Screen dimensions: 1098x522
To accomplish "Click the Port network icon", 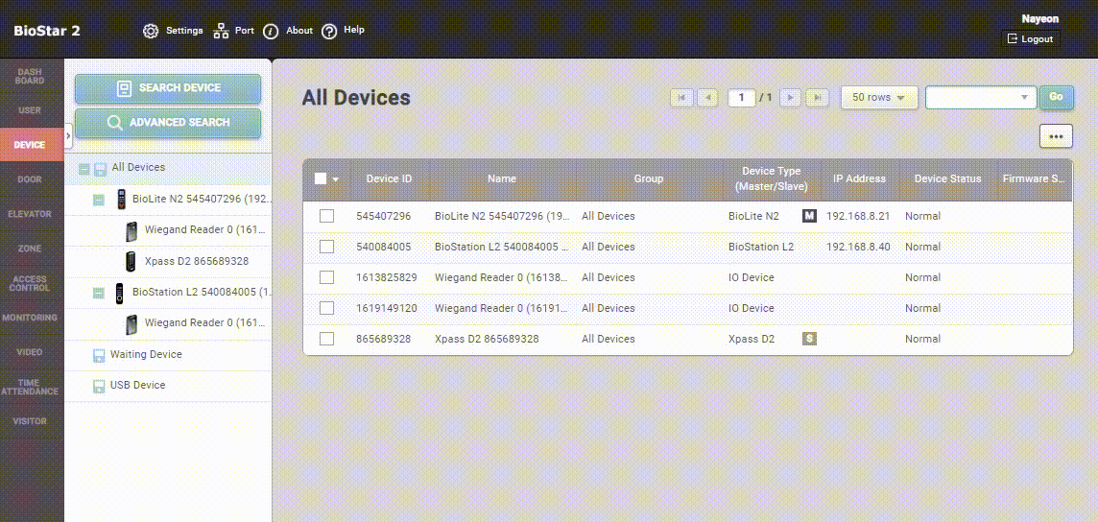I will pos(222,31).
